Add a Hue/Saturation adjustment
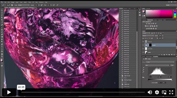The image size is (177, 98). click(146, 26)
